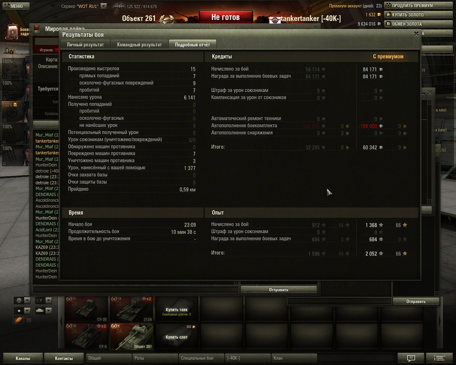Screen dimensions: 456x365
Task: Select the СУ-26 tank in carousel
Action: pos(87,309)
